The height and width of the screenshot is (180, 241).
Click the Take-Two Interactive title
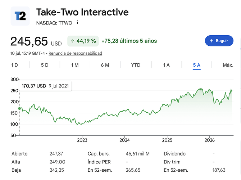click(82, 12)
